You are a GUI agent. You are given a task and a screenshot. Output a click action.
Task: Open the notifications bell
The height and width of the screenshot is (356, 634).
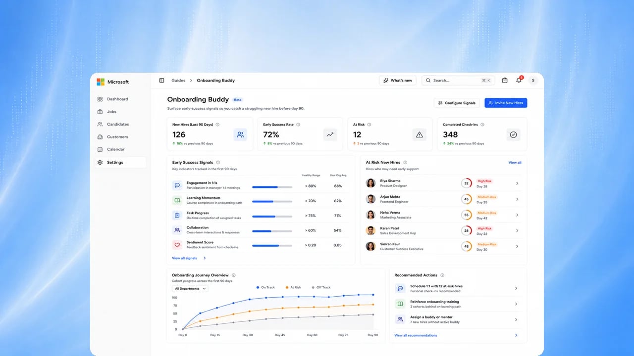(519, 80)
